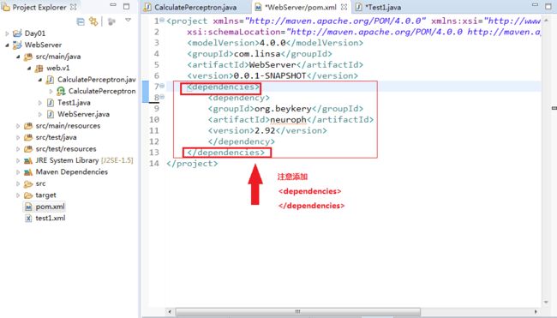
Task: Click Test1.java file icon in tree
Action: pyautogui.click(x=51, y=103)
